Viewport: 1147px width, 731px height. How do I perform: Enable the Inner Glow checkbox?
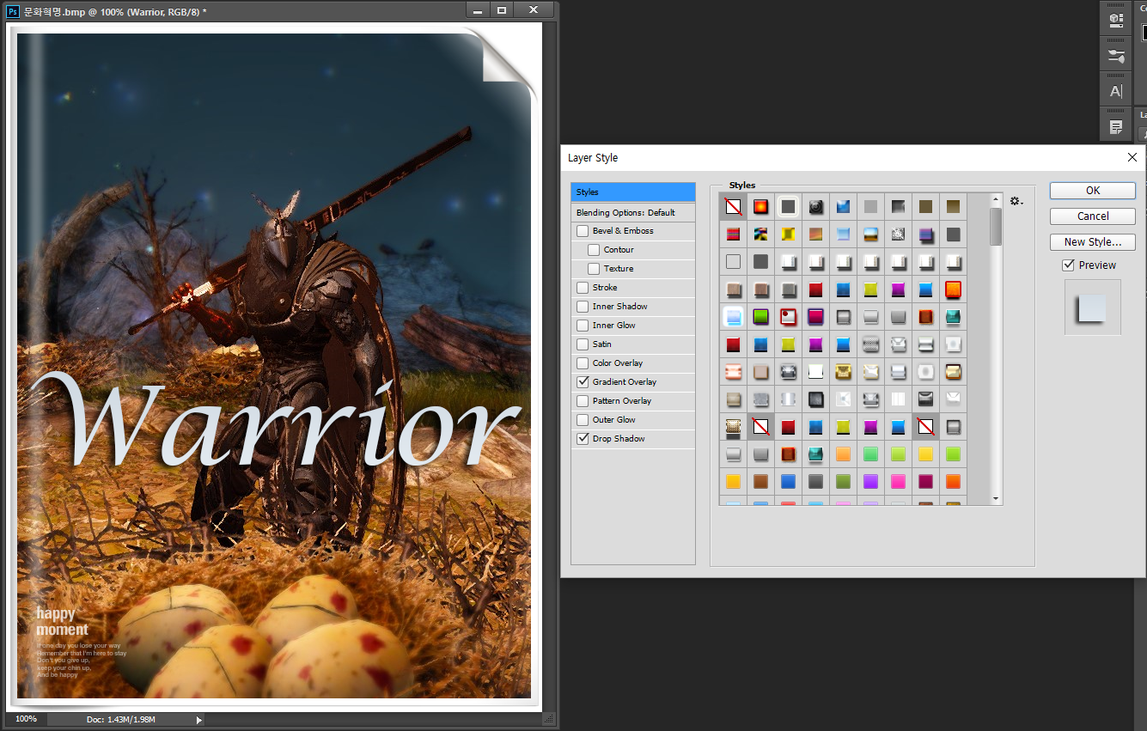[x=583, y=326]
